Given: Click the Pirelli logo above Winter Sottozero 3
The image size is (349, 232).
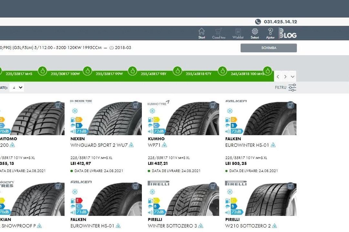Looking at the screenshot, I should click(x=158, y=183).
